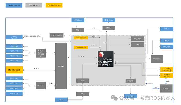Select the LT6911 block
181x105 pixels.
[78, 30]
